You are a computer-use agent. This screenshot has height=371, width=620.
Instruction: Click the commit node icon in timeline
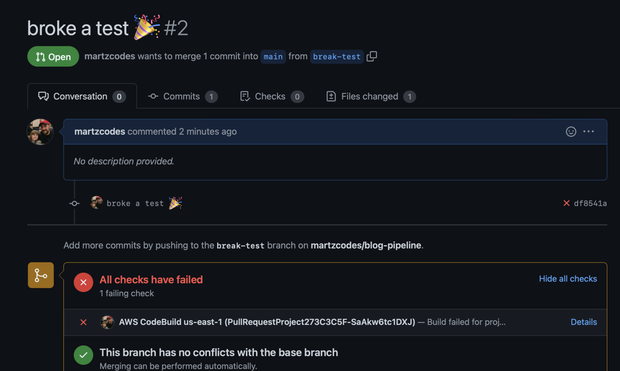tap(74, 203)
